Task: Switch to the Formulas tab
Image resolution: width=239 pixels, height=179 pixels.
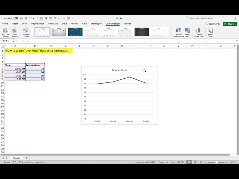Action: click(x=53, y=23)
